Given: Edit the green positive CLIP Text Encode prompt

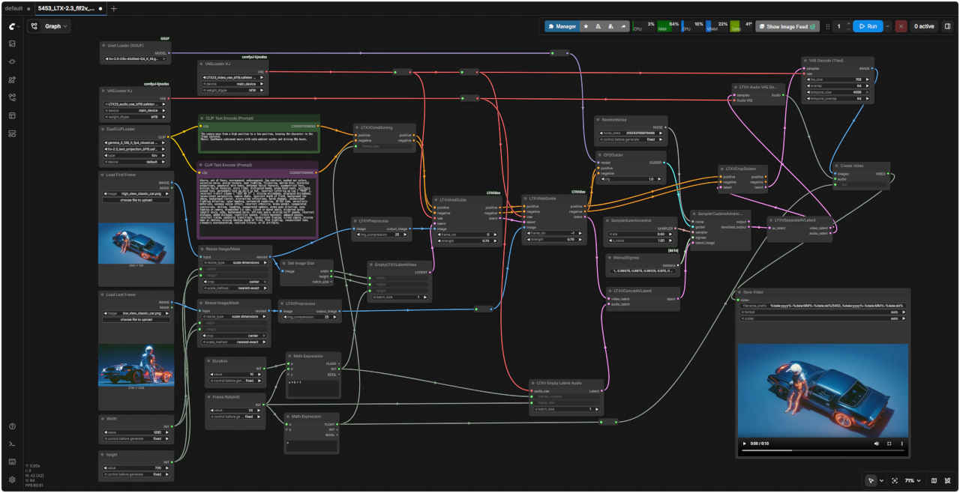Looking at the screenshot, I should [259, 141].
